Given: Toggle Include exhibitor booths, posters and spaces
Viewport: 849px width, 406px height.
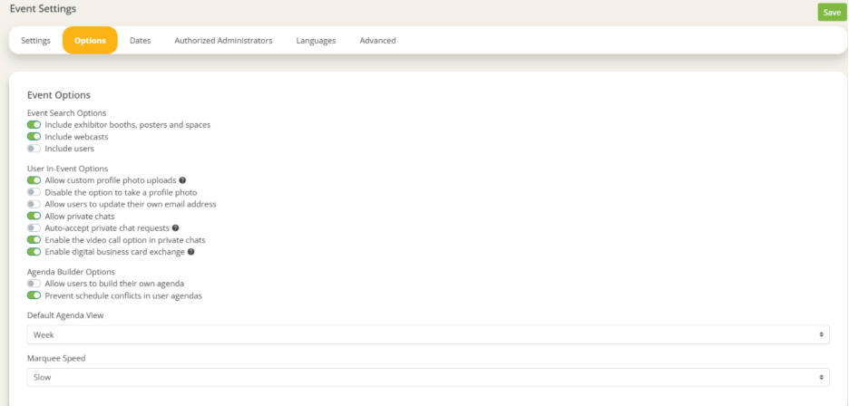Looking at the screenshot, I should tap(34, 125).
